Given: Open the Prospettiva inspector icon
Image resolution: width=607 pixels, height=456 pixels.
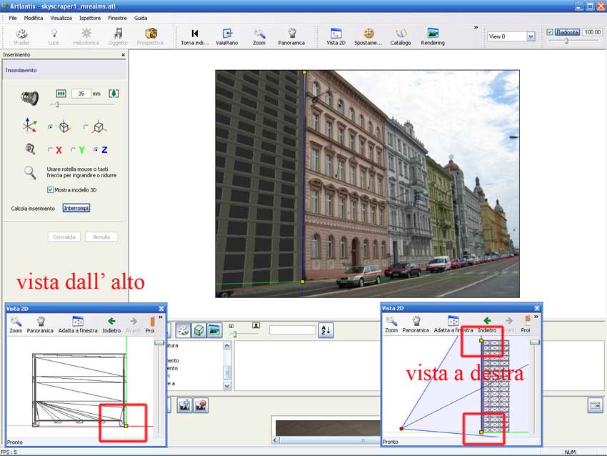Looking at the screenshot, I should tap(150, 36).
